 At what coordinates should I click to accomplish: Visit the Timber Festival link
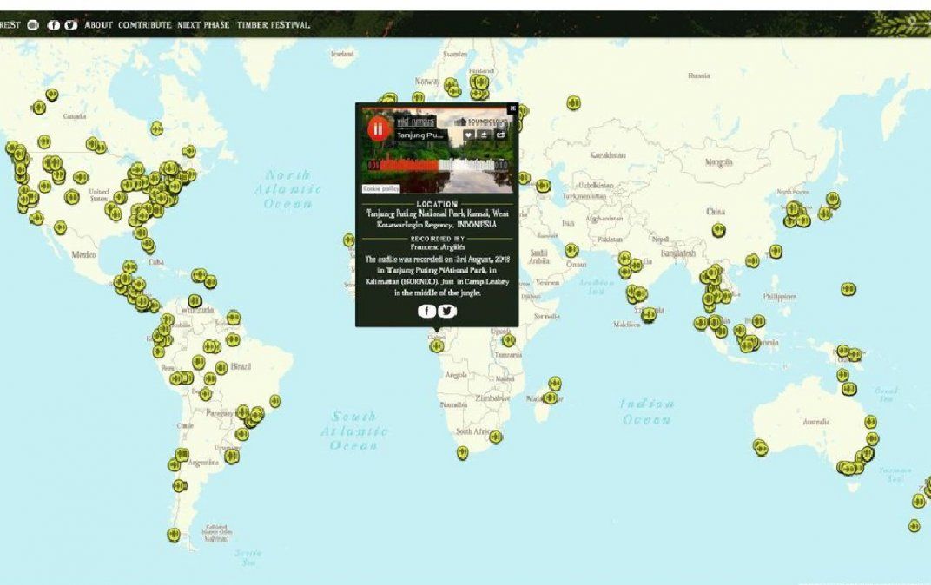click(x=273, y=24)
